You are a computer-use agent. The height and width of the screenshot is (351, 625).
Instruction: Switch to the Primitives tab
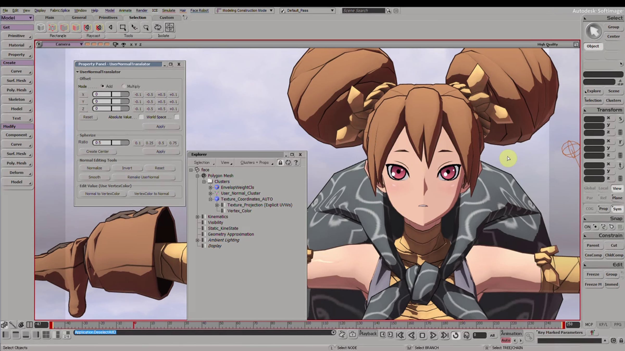108,17
